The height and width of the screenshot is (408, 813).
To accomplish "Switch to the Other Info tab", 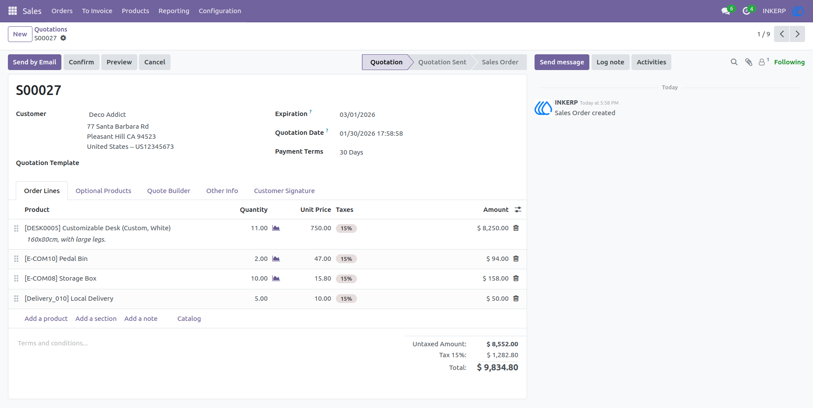I will 222,191.
